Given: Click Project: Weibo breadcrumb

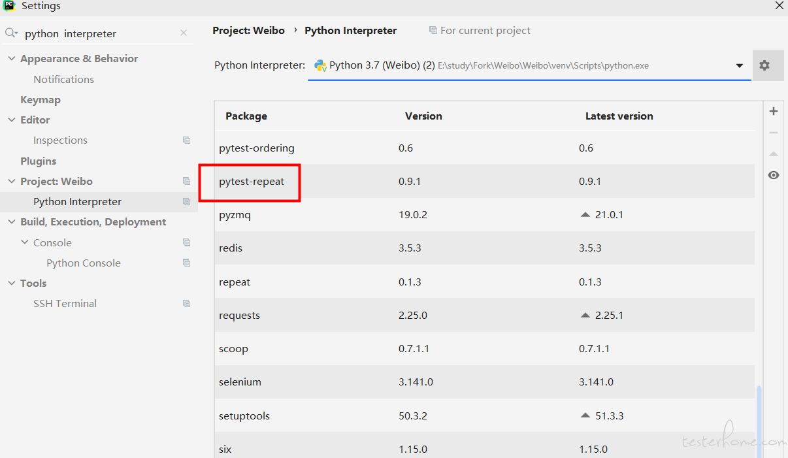Looking at the screenshot, I should tap(248, 31).
